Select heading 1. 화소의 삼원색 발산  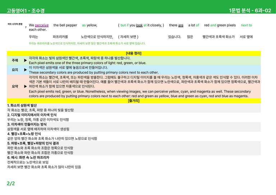click(x=22, y=105)
